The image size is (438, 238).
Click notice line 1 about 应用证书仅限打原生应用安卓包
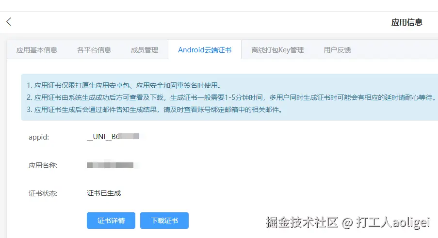point(124,85)
